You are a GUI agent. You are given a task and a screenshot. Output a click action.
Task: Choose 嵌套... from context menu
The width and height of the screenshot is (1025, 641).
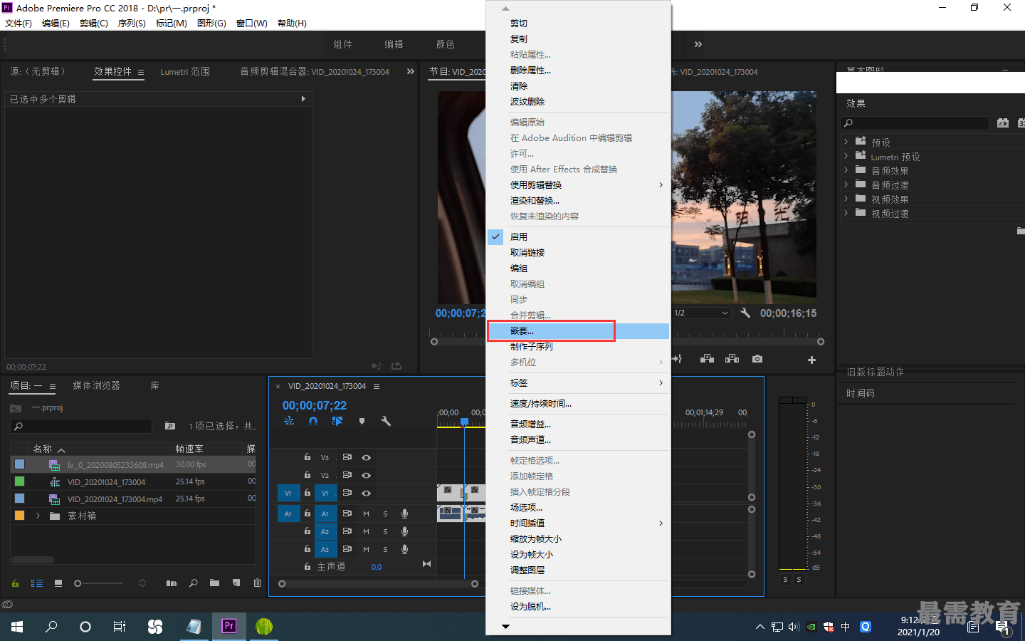coord(578,331)
